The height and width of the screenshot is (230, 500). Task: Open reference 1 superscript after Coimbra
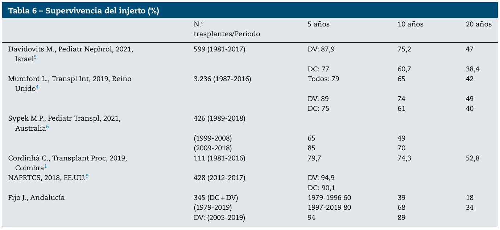pyautogui.click(x=46, y=166)
